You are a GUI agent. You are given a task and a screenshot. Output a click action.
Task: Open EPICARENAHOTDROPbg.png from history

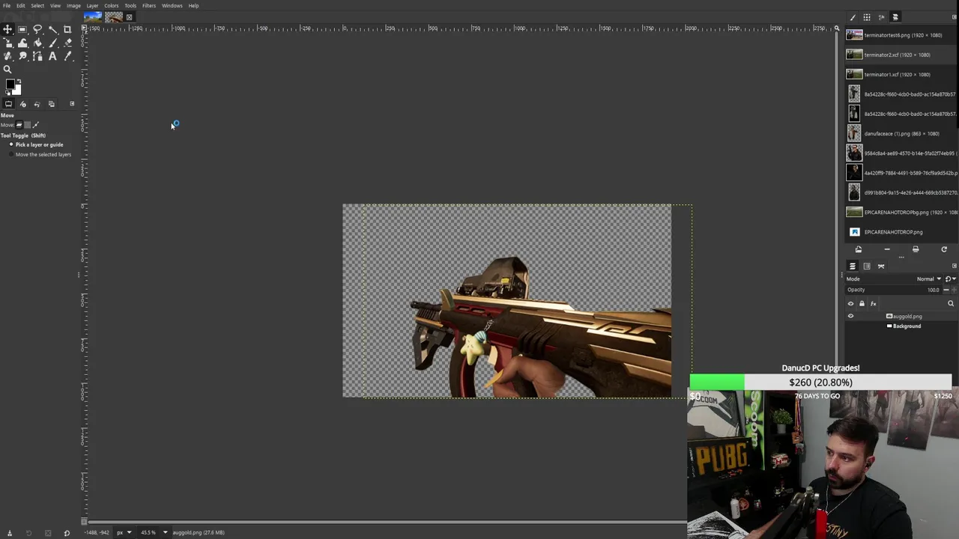901,212
